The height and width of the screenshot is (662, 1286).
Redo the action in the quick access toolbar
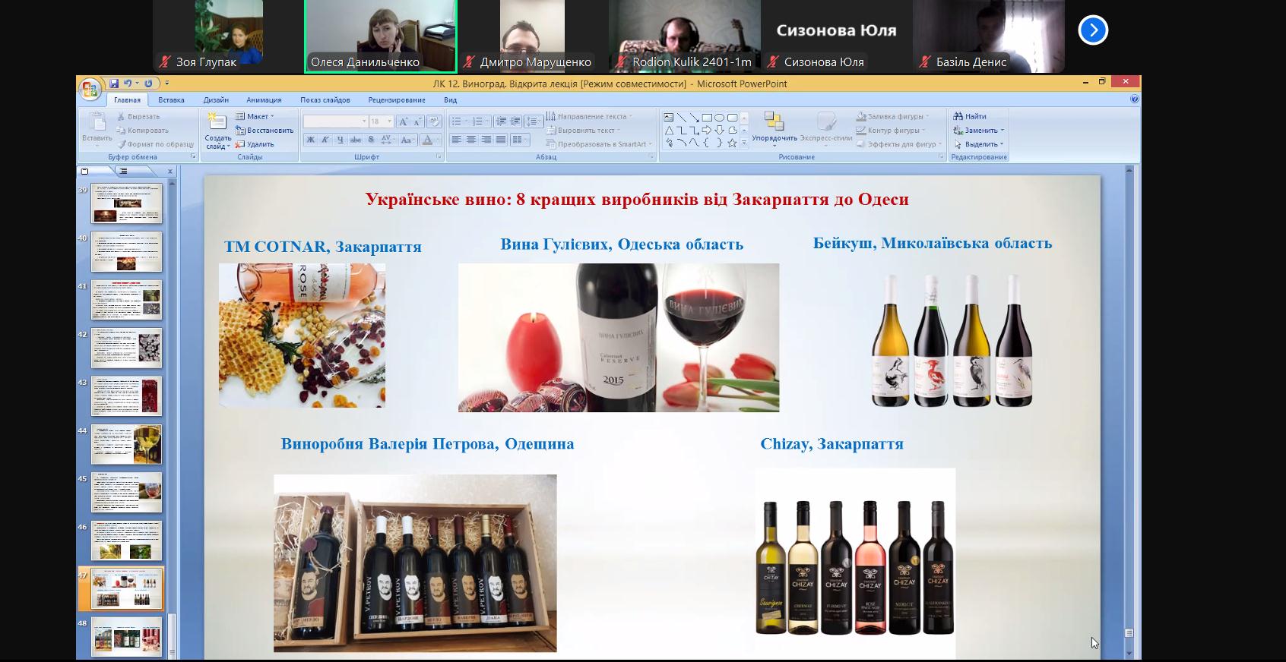tap(148, 84)
